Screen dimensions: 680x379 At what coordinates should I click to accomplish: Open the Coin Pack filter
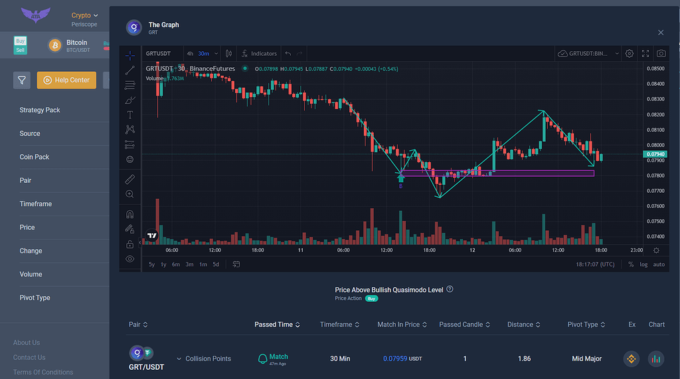coord(35,157)
